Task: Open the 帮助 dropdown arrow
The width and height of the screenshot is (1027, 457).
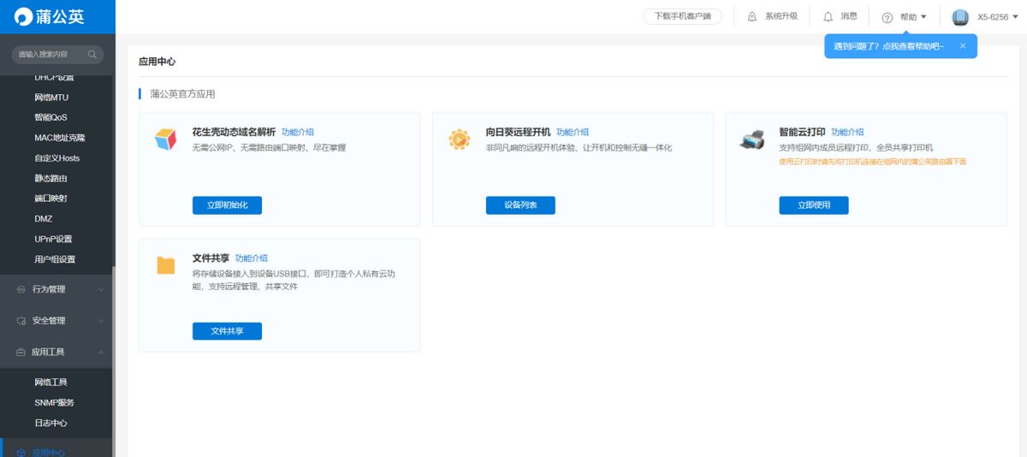Action: [923, 17]
